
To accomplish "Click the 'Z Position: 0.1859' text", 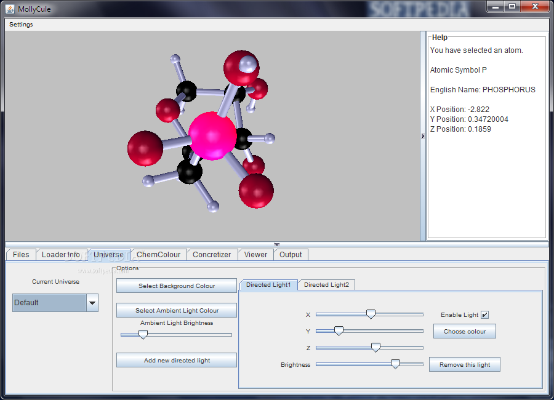I will 460,129.
